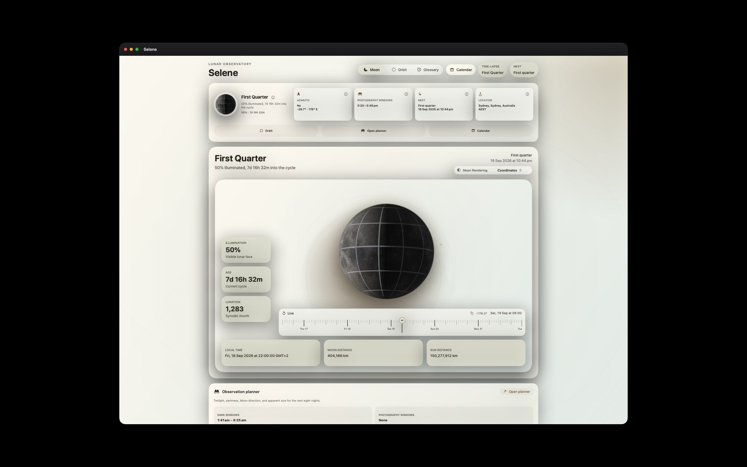
Task: Grab the timeline scrubber handle
Action: (402, 321)
